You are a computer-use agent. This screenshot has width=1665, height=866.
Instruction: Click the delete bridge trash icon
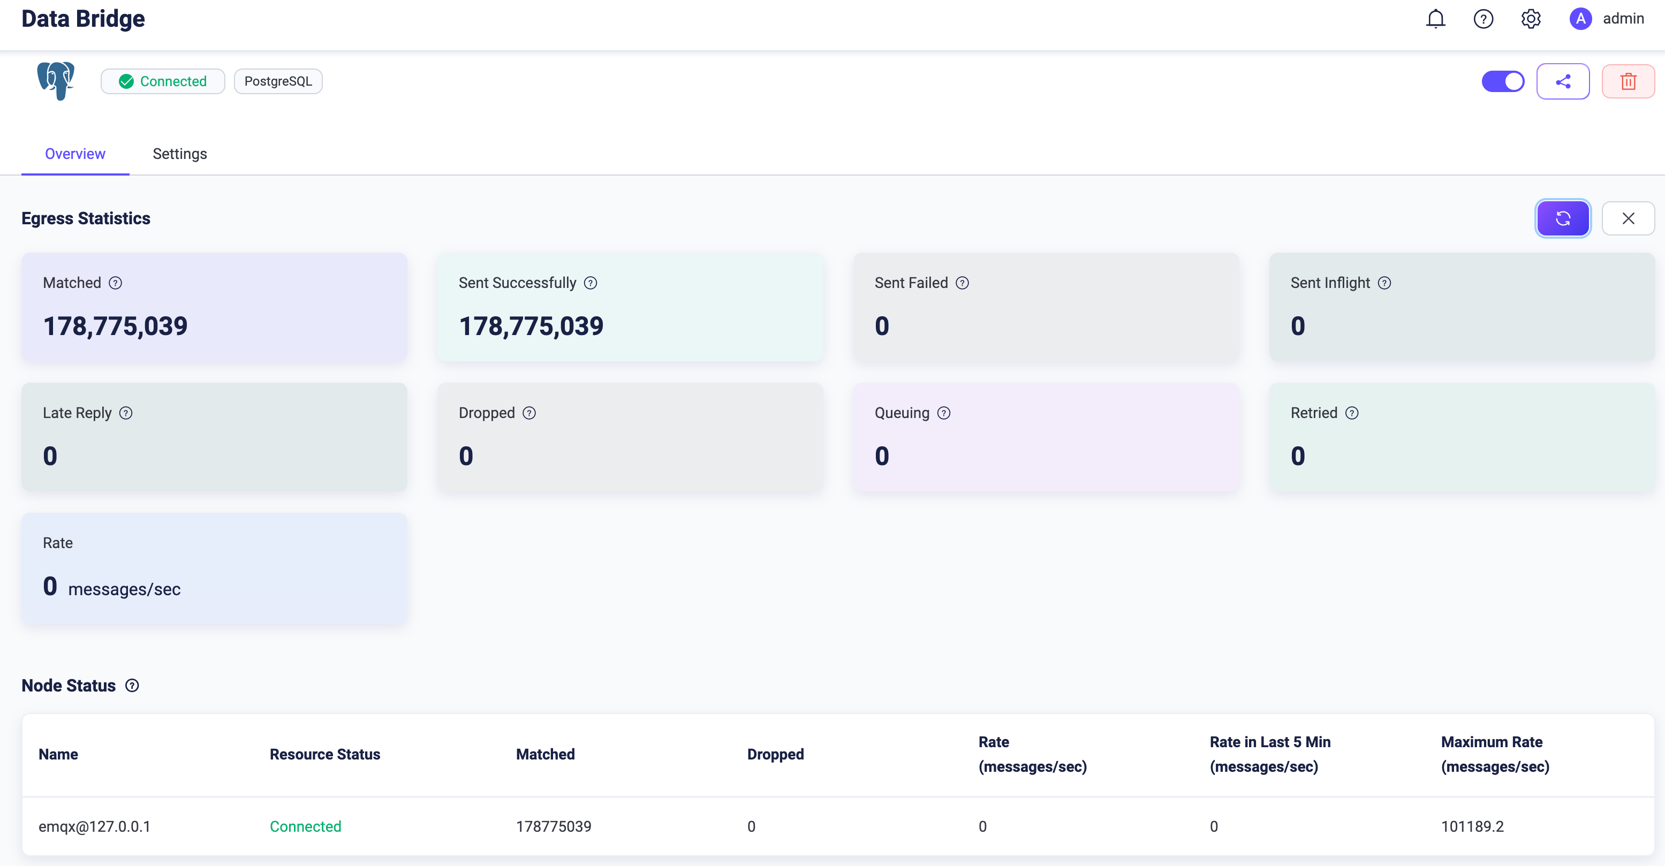(x=1628, y=80)
